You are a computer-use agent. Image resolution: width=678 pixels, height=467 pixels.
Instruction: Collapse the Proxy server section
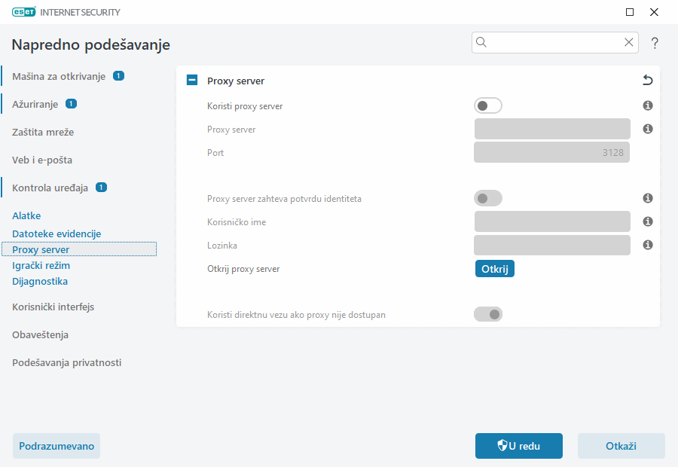coord(191,79)
